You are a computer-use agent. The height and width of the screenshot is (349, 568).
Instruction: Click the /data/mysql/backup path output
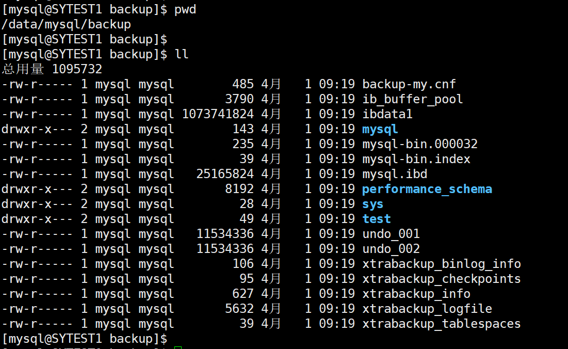point(66,24)
